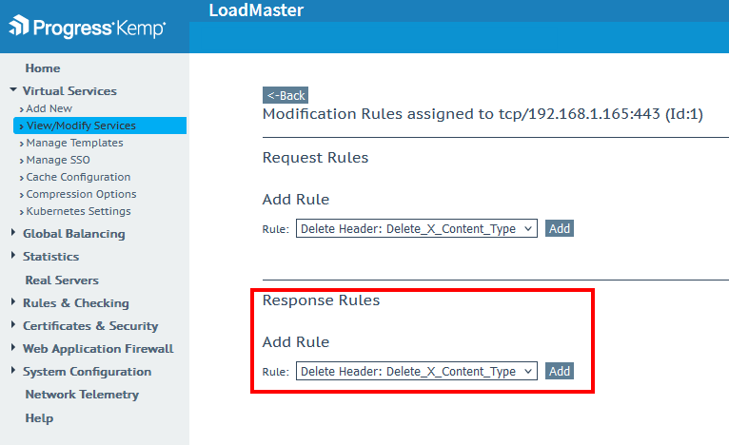Click the LoadMaster header title

pyautogui.click(x=256, y=10)
